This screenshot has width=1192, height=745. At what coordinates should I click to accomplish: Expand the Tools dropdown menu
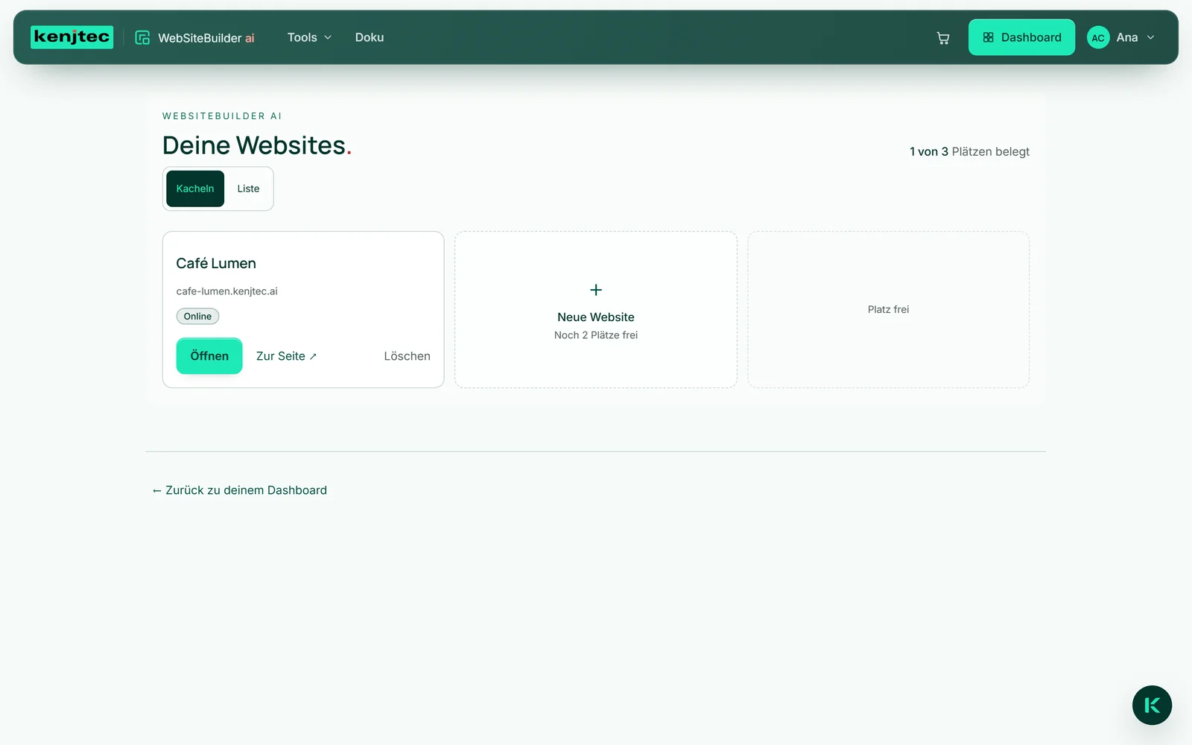coord(309,37)
